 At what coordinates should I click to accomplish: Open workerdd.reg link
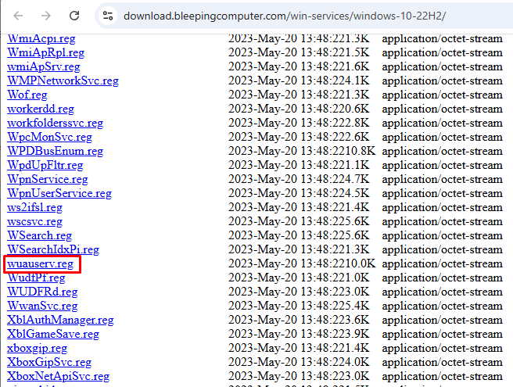tap(41, 109)
